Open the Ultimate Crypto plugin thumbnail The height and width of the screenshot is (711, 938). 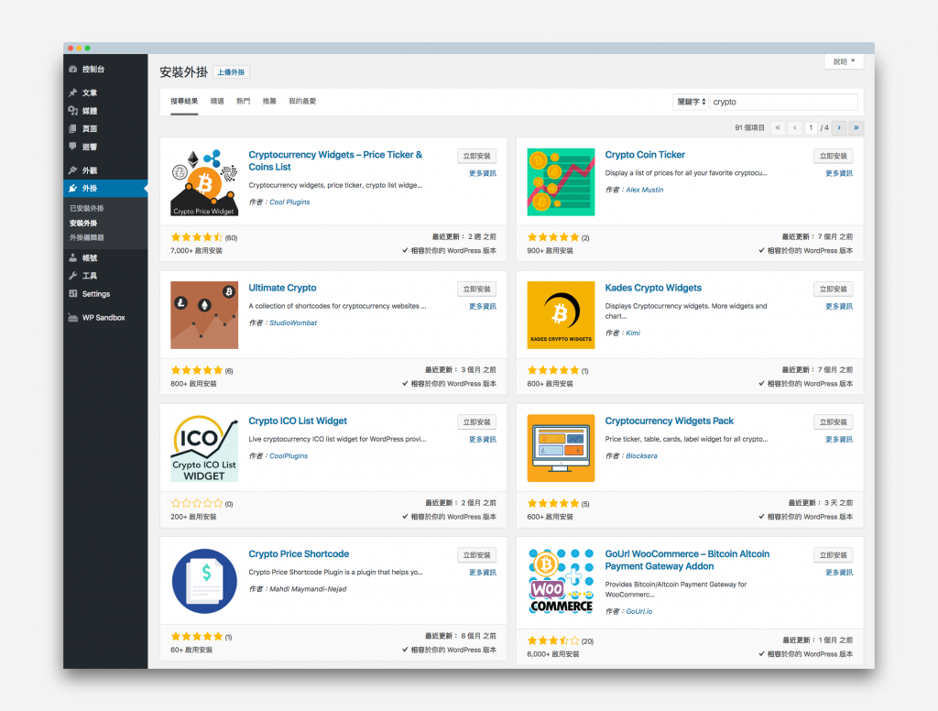click(x=204, y=315)
